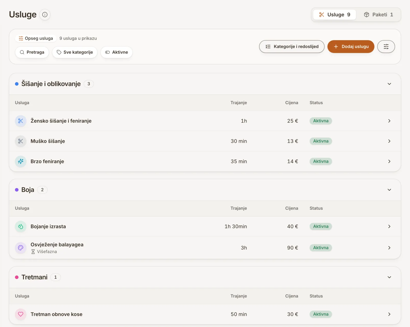Screen dimensions: 410x327
Task: Click the Opseg usluga chip
Action: pyautogui.click(x=36, y=38)
